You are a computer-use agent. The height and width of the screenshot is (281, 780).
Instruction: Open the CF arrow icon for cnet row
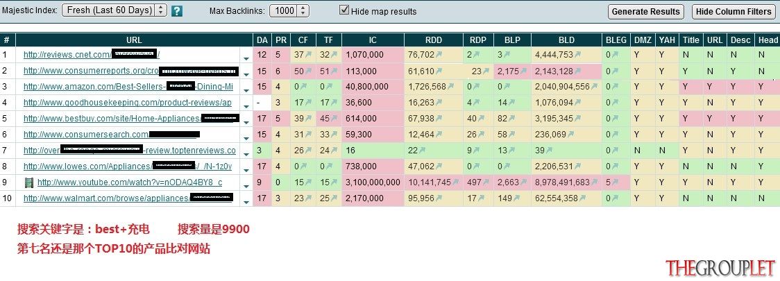308,56
